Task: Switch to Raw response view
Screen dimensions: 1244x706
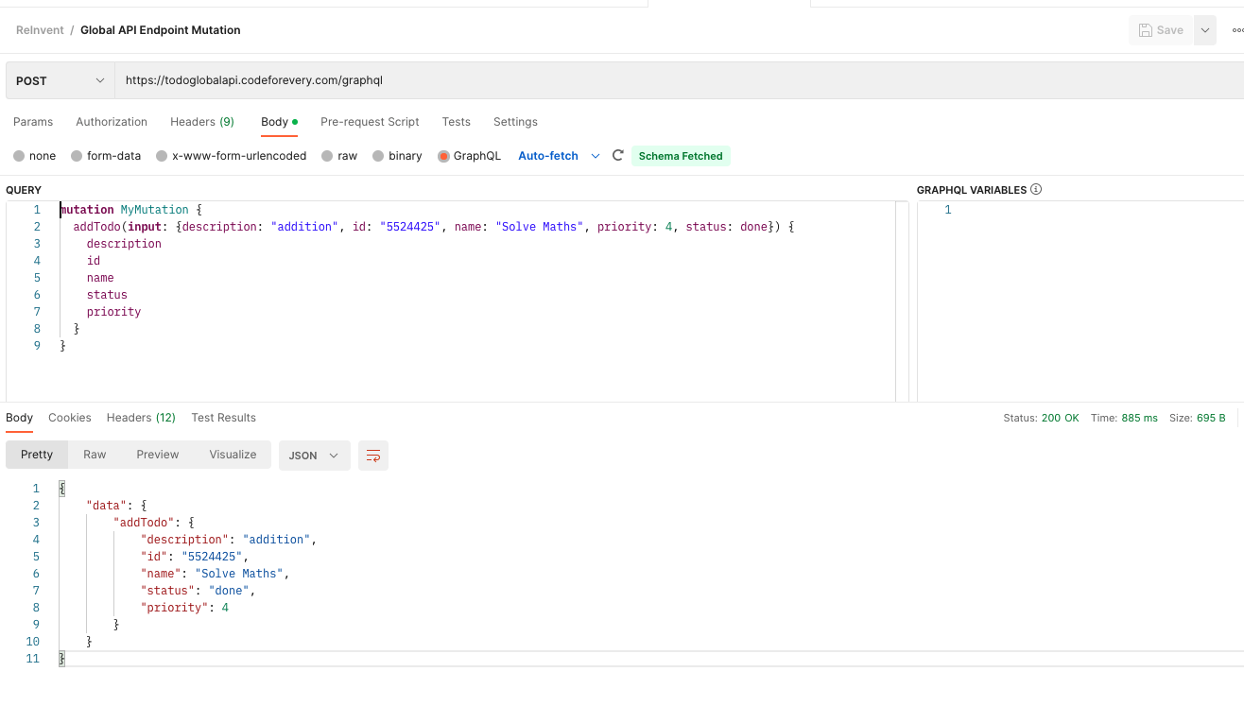Action: [95, 455]
